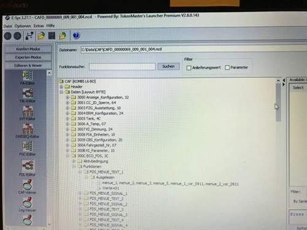The image size is (307, 230).
Task: Open the CAF-Viewer icon
Action: (x=27, y=186)
